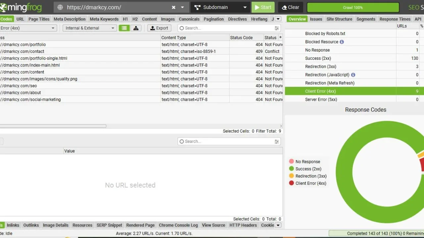Change the Internal & External dropdown

coord(89,28)
